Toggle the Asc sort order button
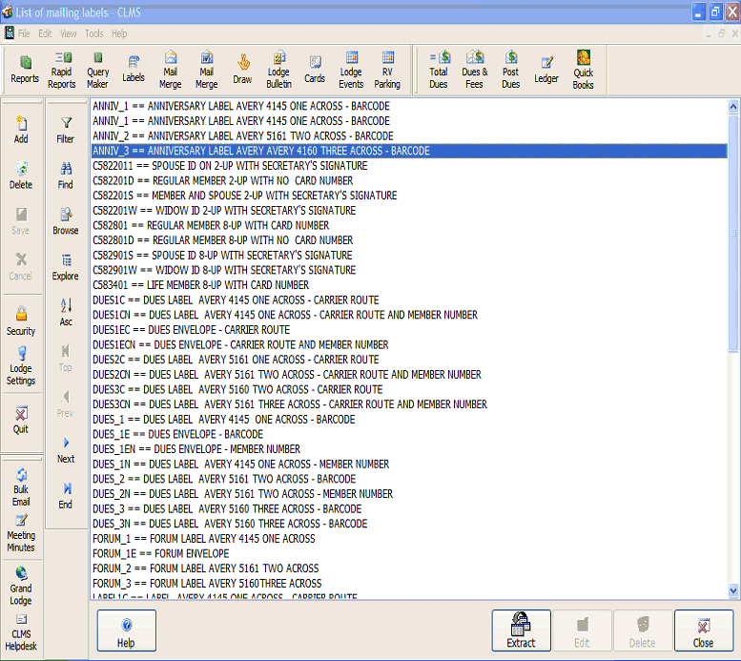Image resolution: width=741 pixels, height=661 pixels. click(x=65, y=312)
